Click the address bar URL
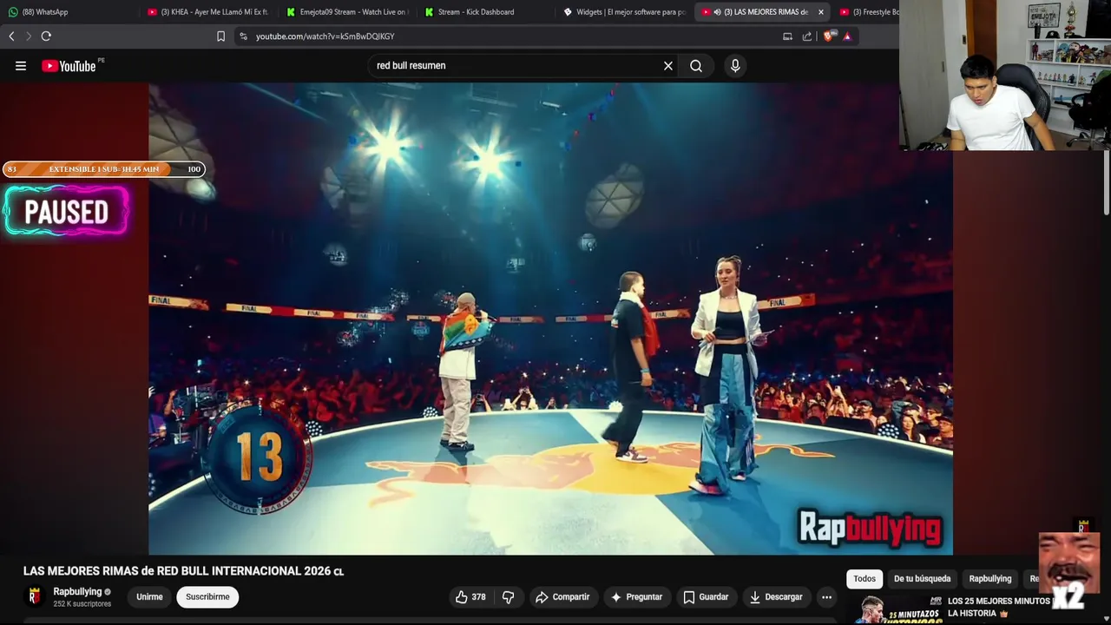This screenshot has height=625, width=1111. 325,36
